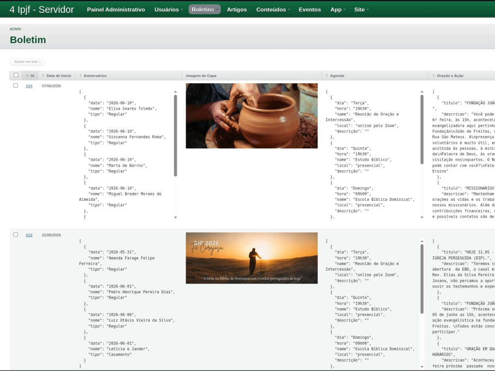The height and width of the screenshot is (371, 495).
Task: Open the DIP 2026 sunset cover image
Action: (x=251, y=258)
